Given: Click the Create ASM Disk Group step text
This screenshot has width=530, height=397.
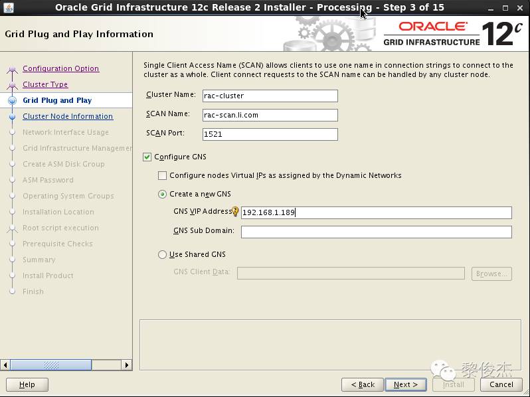Looking at the screenshot, I should tap(64, 164).
